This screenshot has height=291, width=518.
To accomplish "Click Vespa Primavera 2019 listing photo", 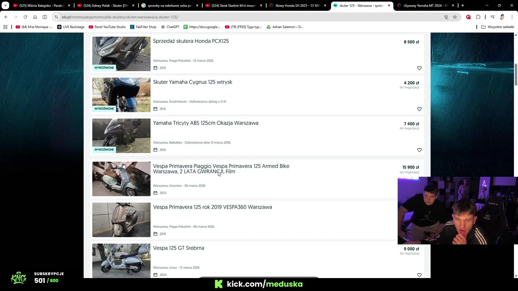I will point(121,220).
